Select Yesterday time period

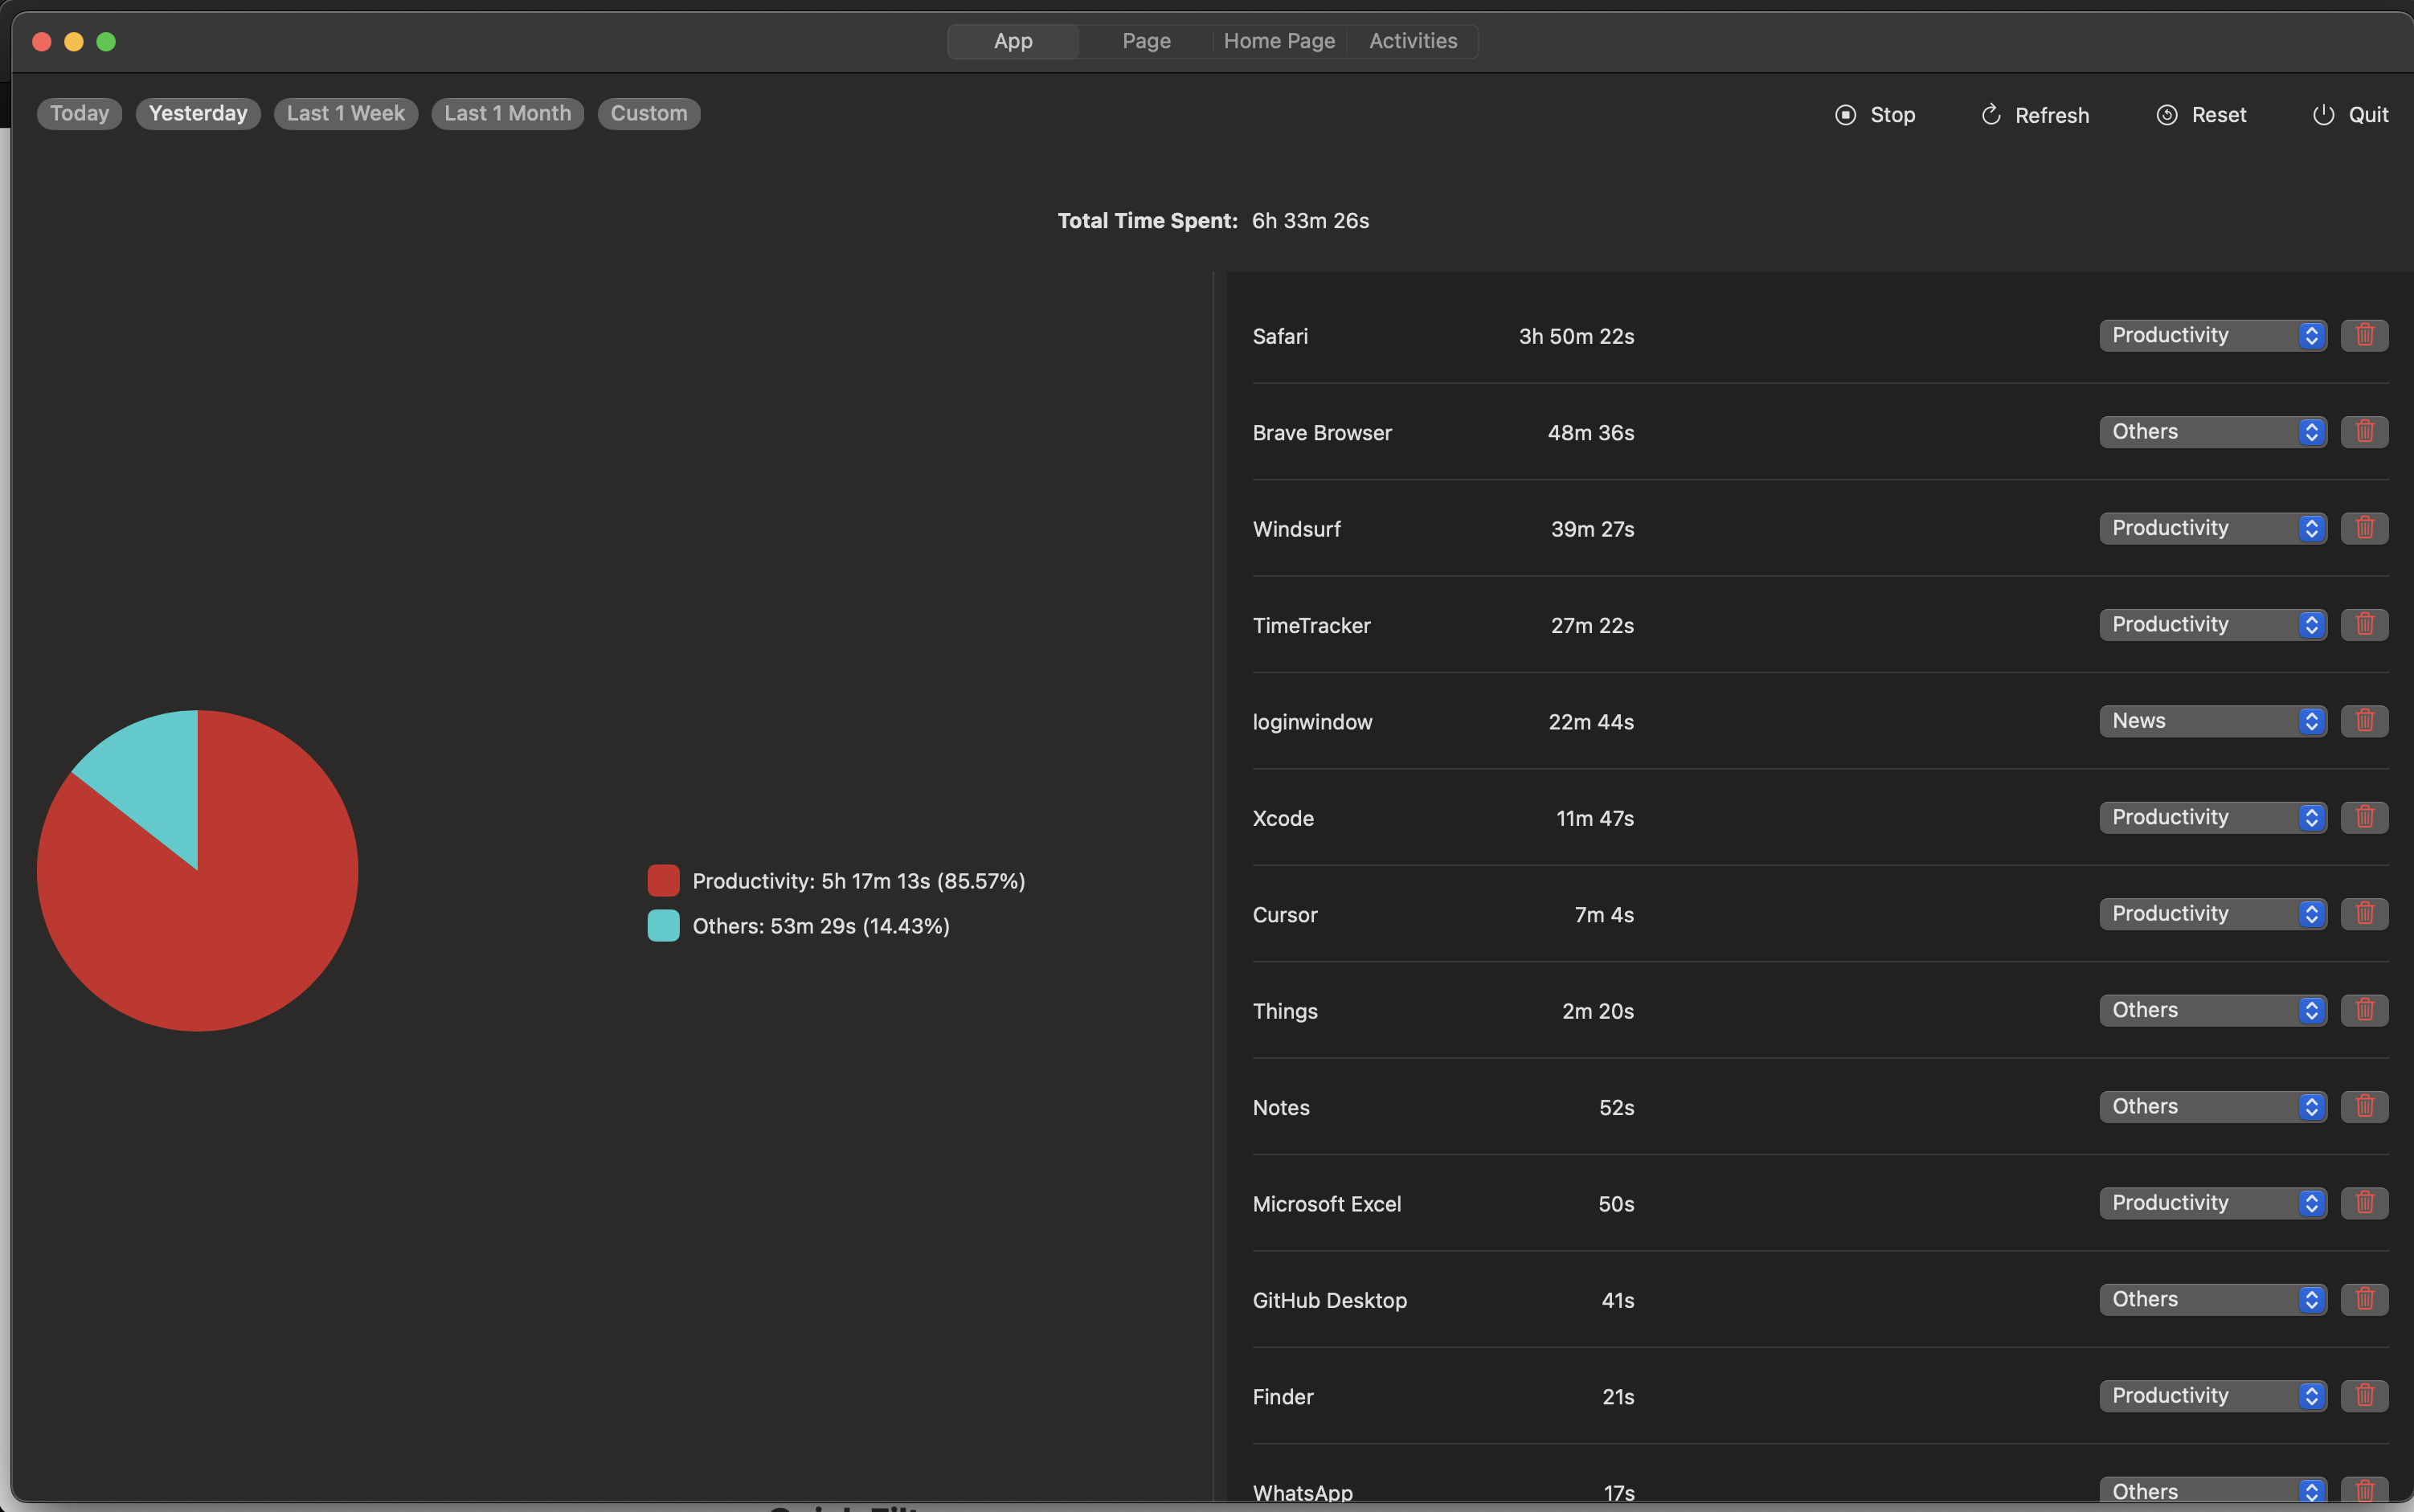tap(197, 113)
